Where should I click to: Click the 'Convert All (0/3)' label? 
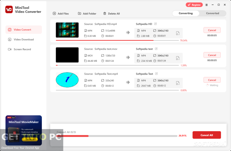click(x=66, y=132)
